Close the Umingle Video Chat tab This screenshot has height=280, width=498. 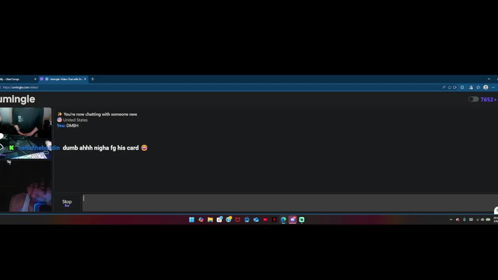pyautogui.click(x=85, y=79)
